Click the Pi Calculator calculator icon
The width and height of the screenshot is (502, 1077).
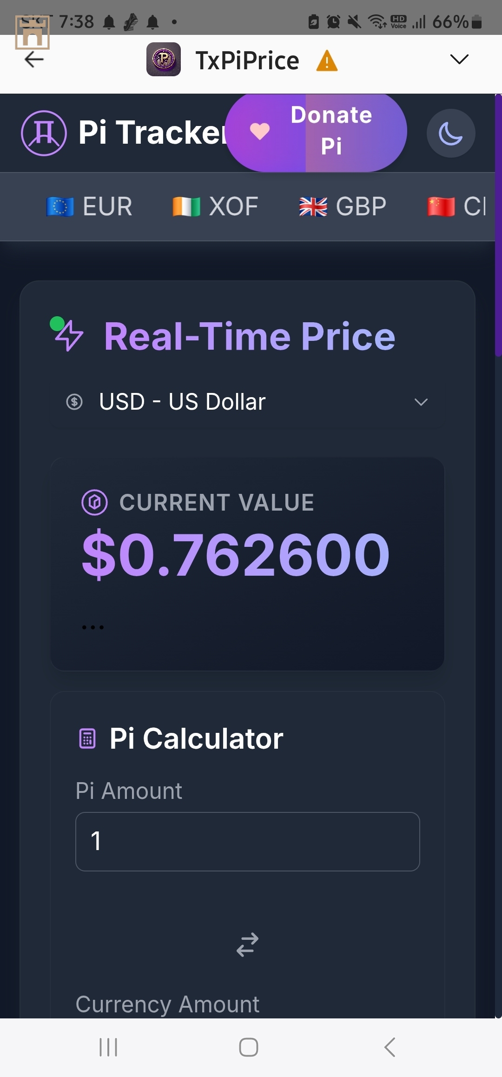pos(87,738)
